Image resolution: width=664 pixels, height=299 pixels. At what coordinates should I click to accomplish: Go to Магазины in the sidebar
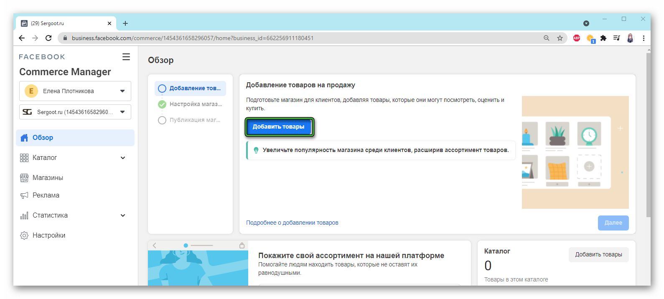[48, 178]
